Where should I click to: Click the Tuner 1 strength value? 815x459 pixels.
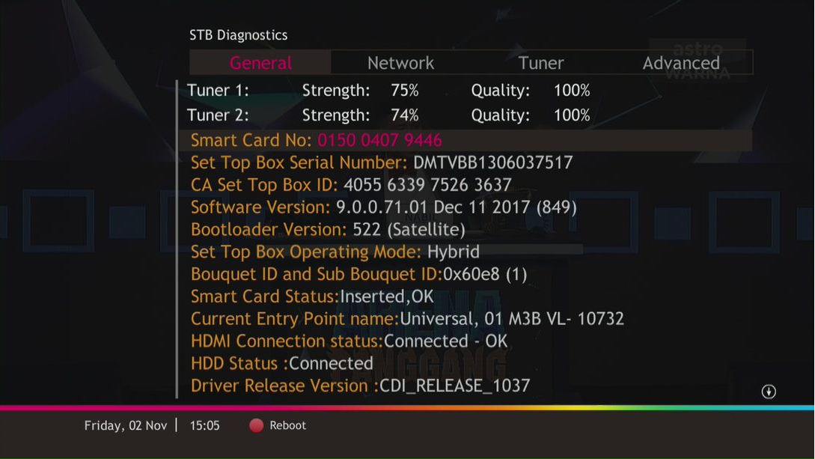point(404,91)
